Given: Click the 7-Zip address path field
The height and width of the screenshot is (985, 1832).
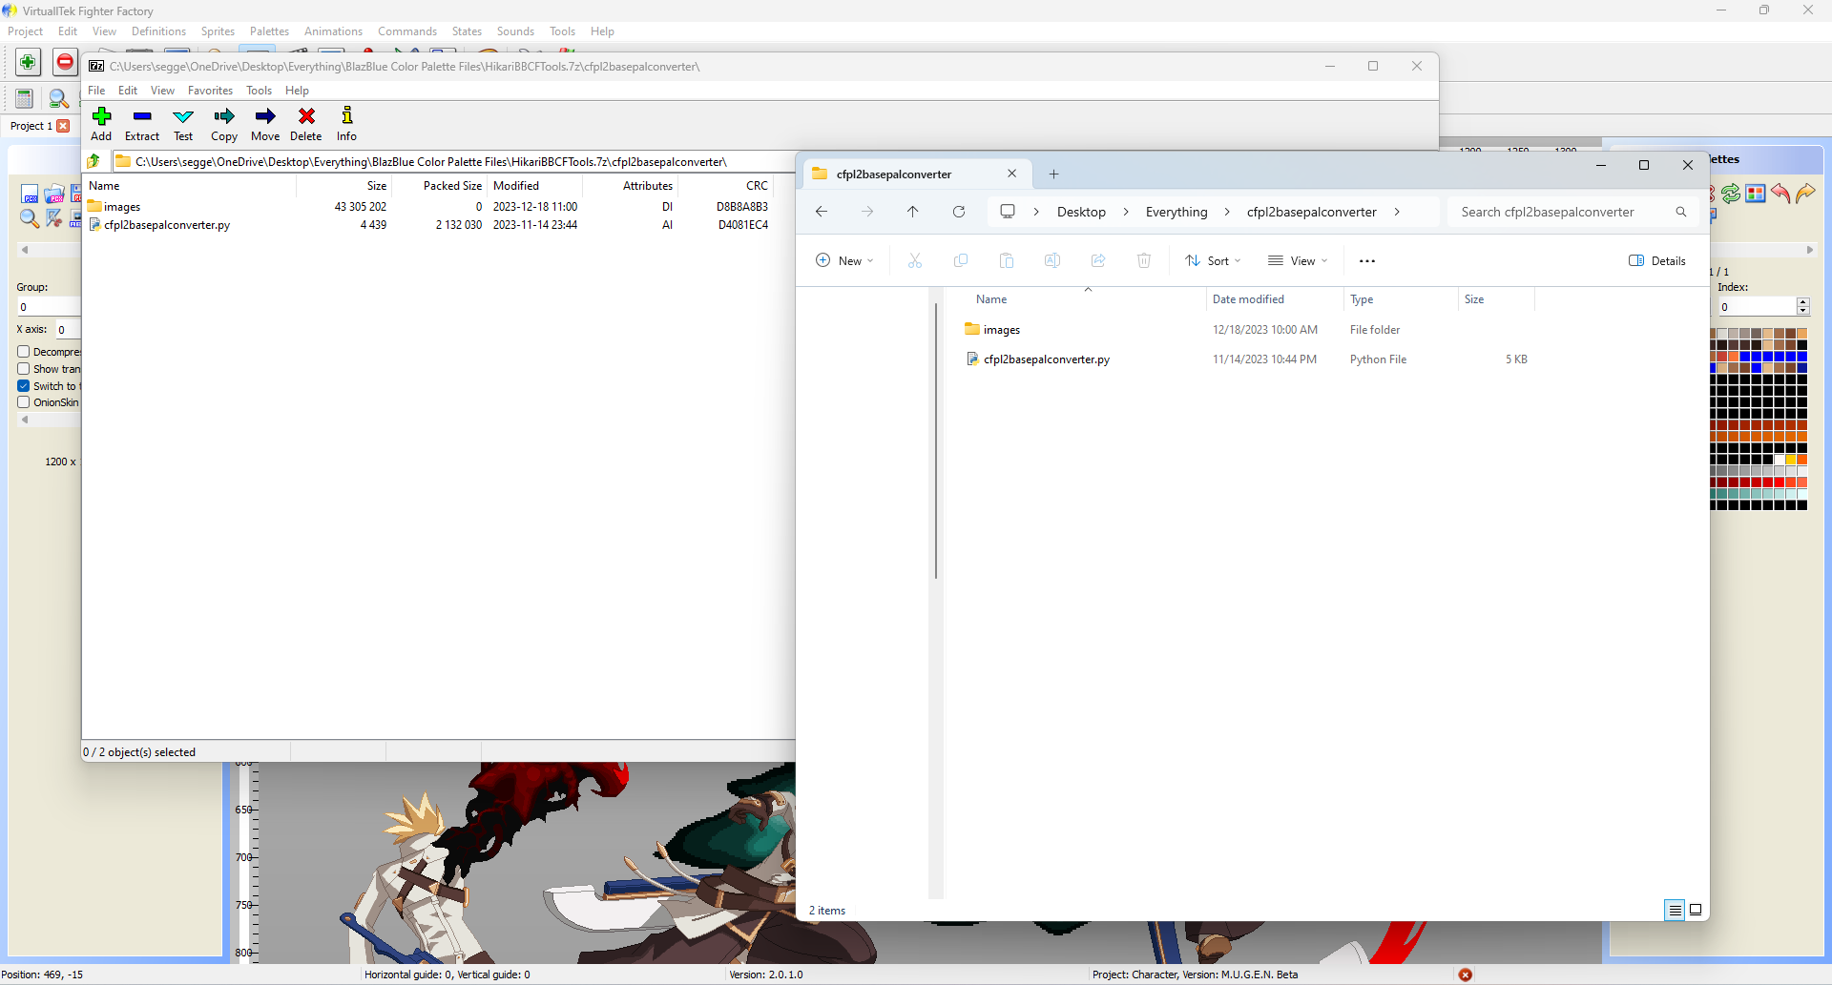Looking at the screenshot, I should (454, 161).
